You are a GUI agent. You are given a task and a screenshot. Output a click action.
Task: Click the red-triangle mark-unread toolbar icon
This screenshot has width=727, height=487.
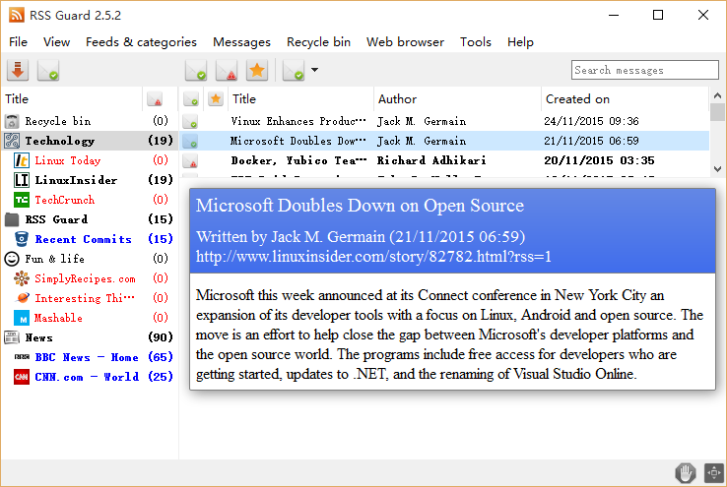click(227, 70)
